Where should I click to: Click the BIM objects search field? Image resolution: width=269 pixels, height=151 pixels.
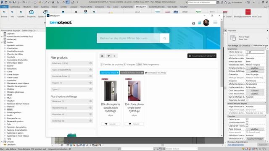128,38
